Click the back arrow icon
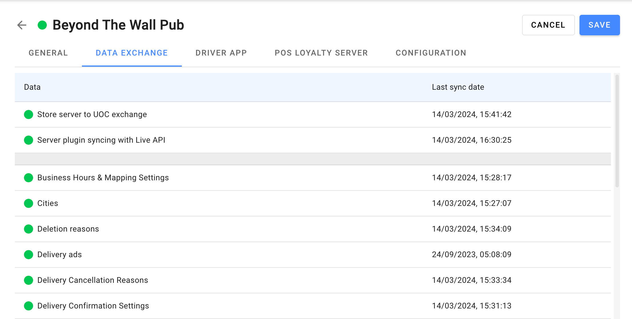The image size is (632, 319). point(22,25)
